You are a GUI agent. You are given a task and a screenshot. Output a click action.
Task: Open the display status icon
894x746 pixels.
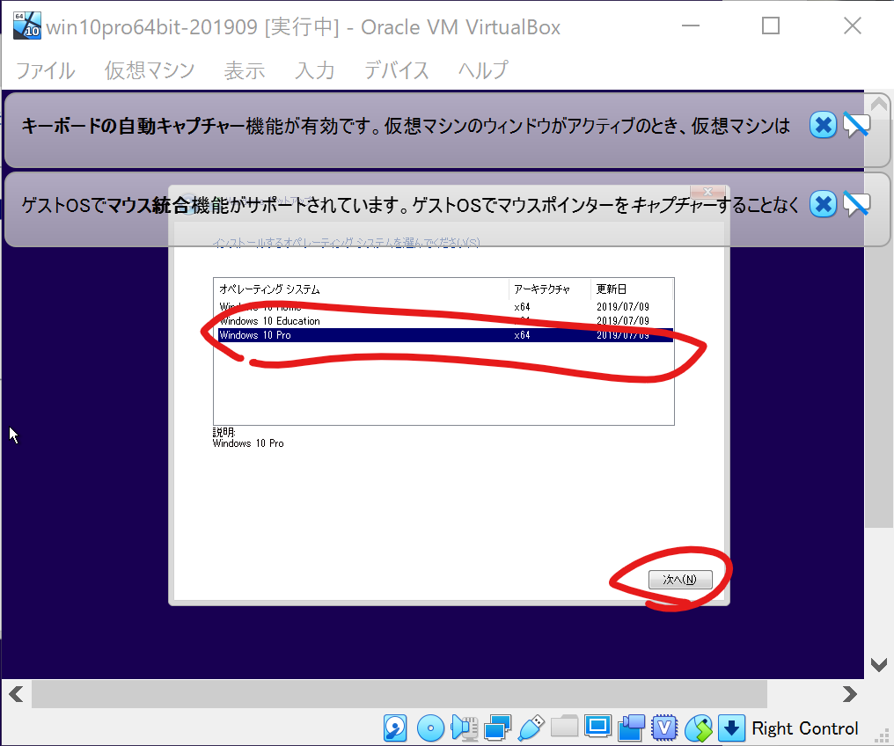[x=599, y=728]
